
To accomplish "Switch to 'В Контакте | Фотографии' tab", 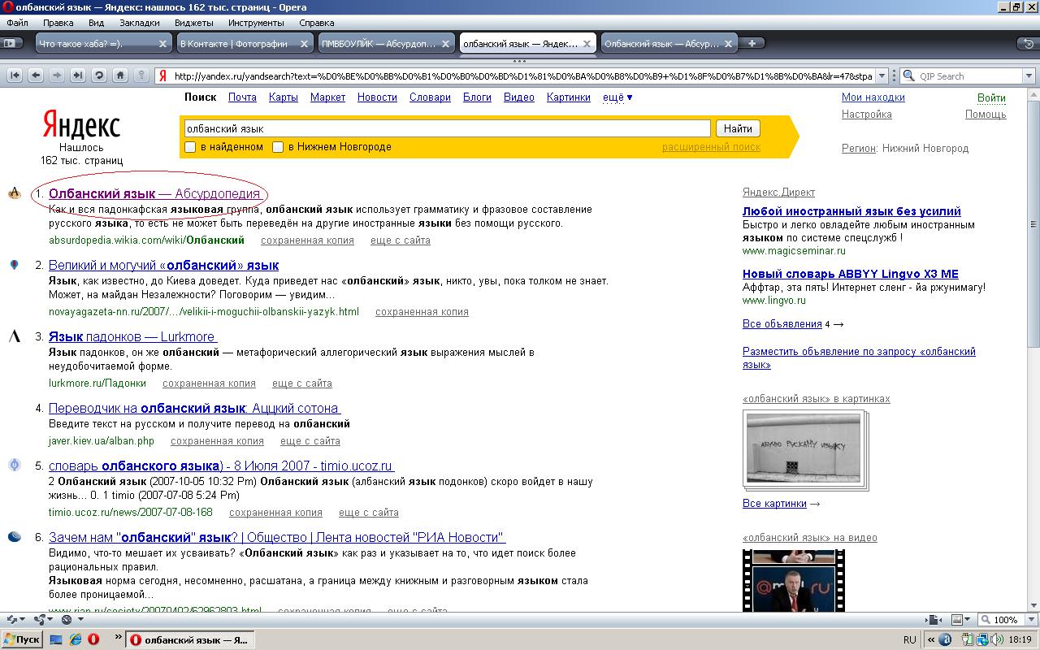I will click(x=237, y=44).
